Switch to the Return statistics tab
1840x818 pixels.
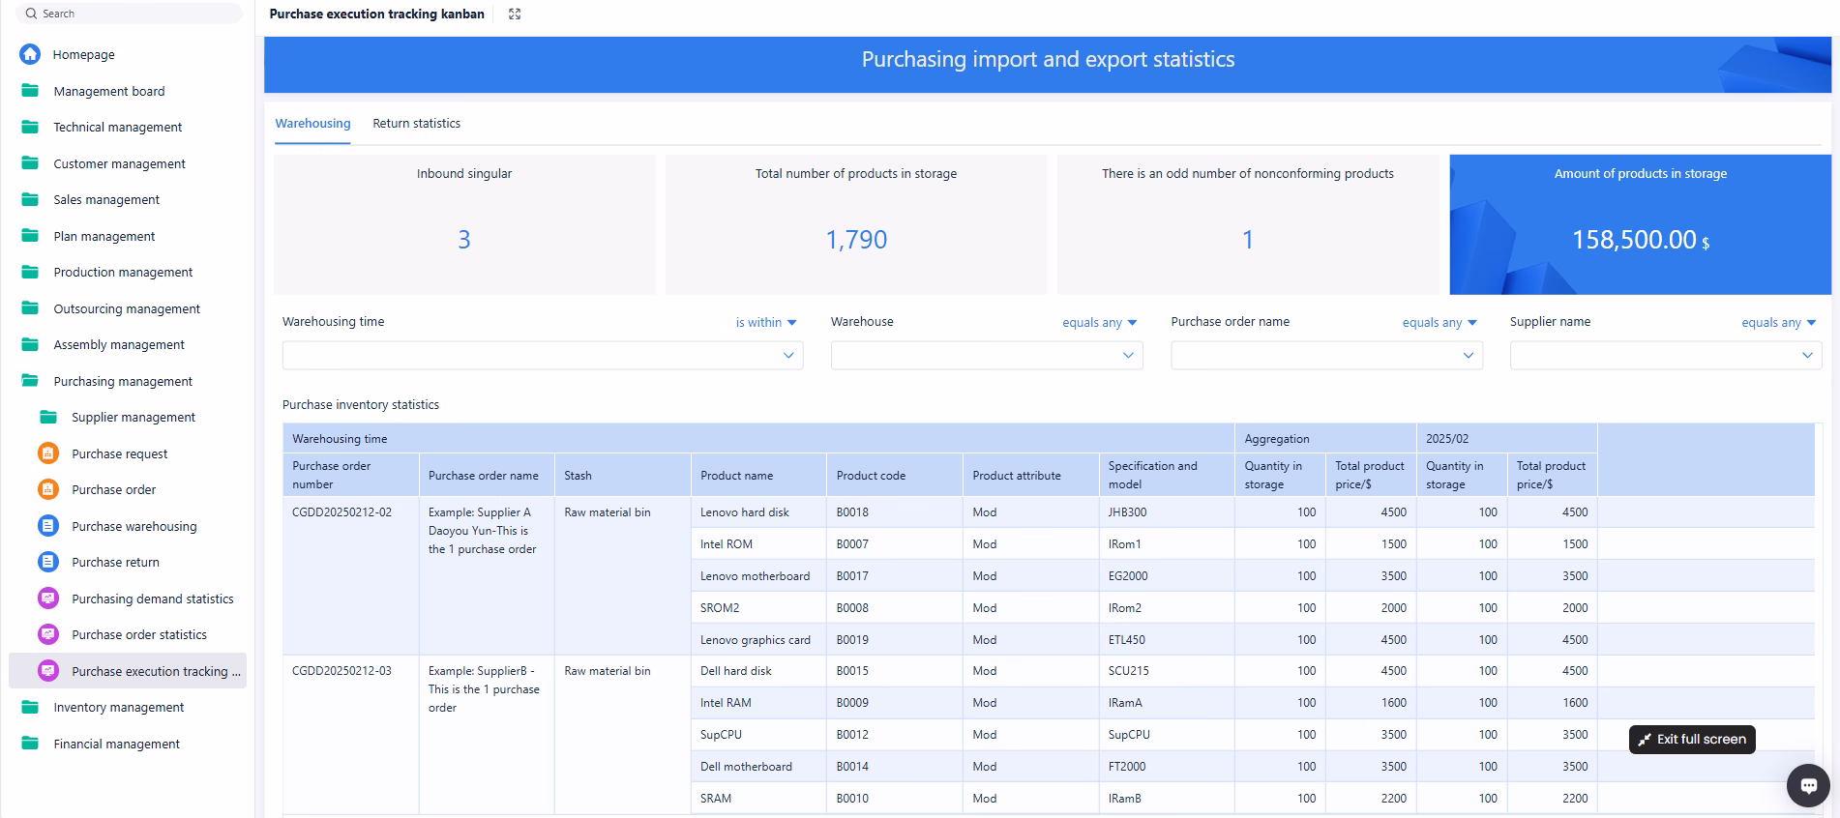[x=416, y=124]
